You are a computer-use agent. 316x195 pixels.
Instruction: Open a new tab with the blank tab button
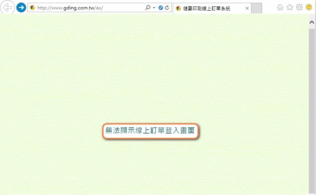(x=257, y=8)
